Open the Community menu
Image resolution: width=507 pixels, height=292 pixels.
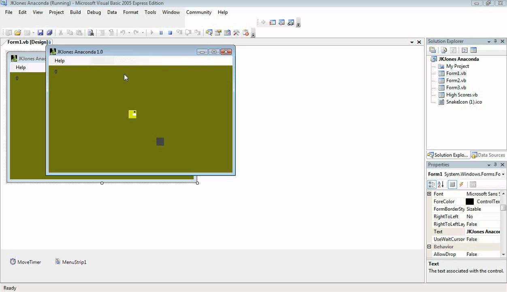click(199, 12)
